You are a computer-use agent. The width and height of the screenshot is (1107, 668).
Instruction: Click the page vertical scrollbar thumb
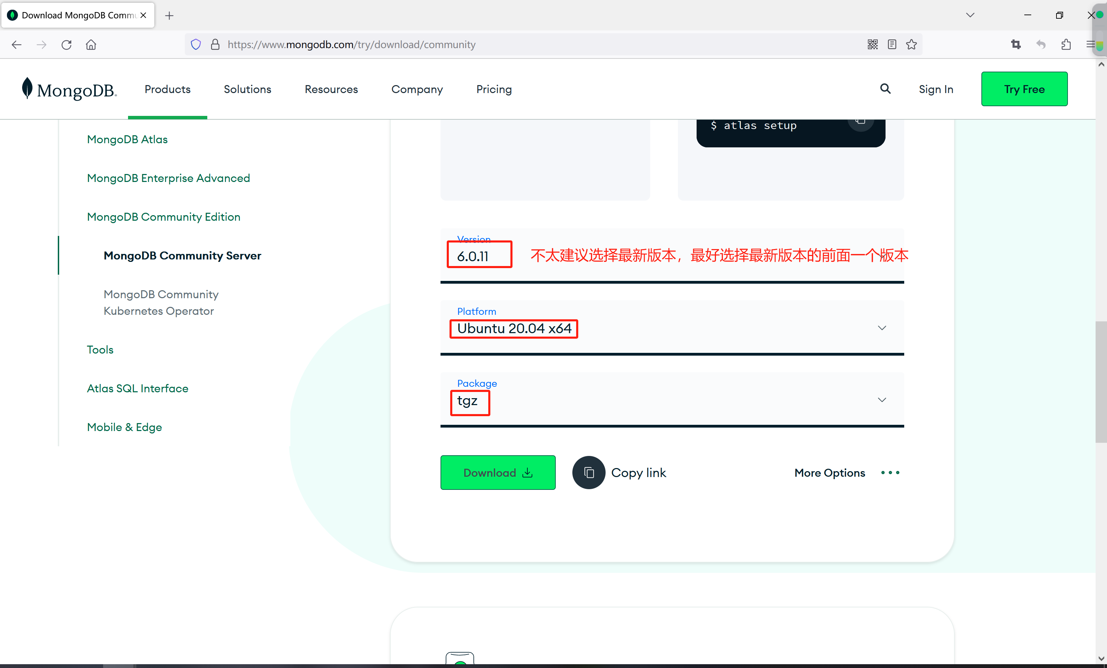pos(1101,382)
